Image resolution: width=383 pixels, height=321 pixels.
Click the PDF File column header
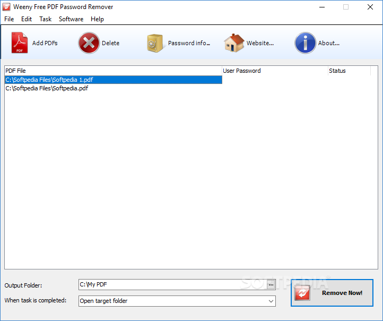click(114, 71)
